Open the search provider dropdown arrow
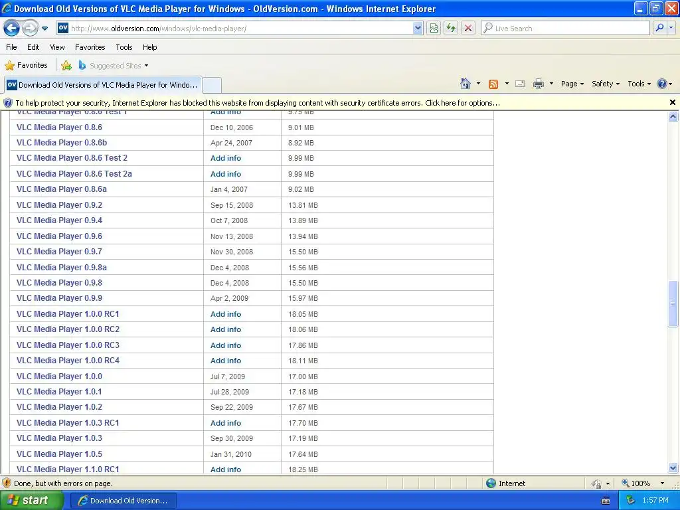Viewport: 680px width, 510px height. [671, 28]
